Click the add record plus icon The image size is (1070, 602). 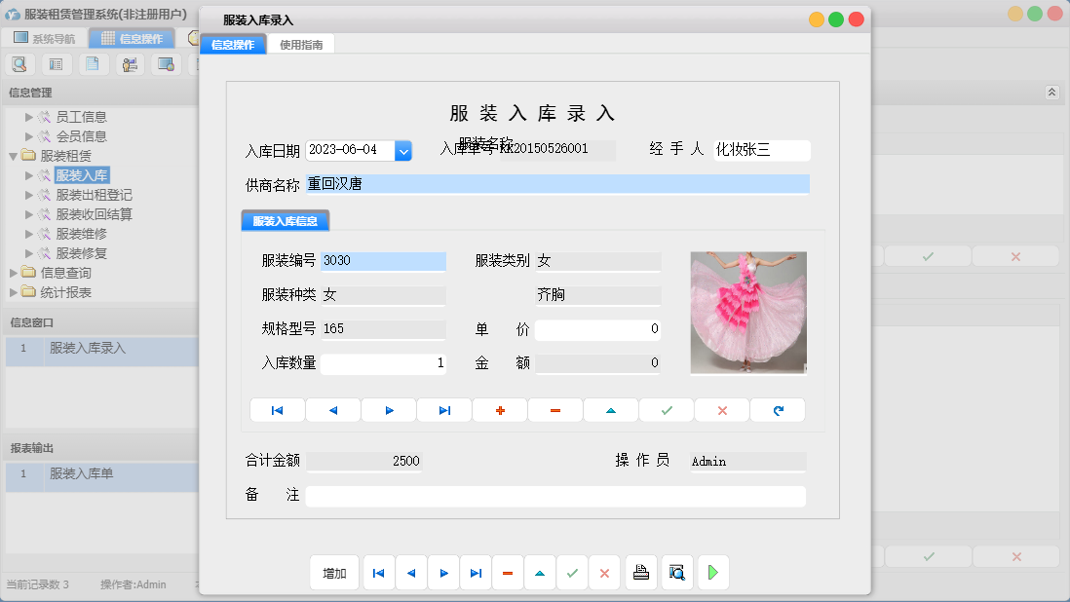pyautogui.click(x=500, y=409)
